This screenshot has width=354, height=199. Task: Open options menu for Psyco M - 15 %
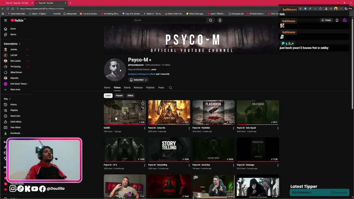click(x=145, y=165)
